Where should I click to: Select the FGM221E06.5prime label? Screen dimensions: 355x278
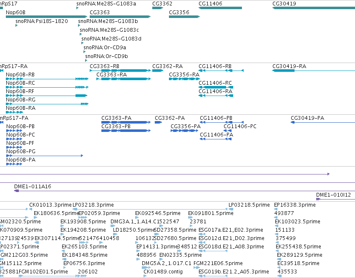point(218,263)
